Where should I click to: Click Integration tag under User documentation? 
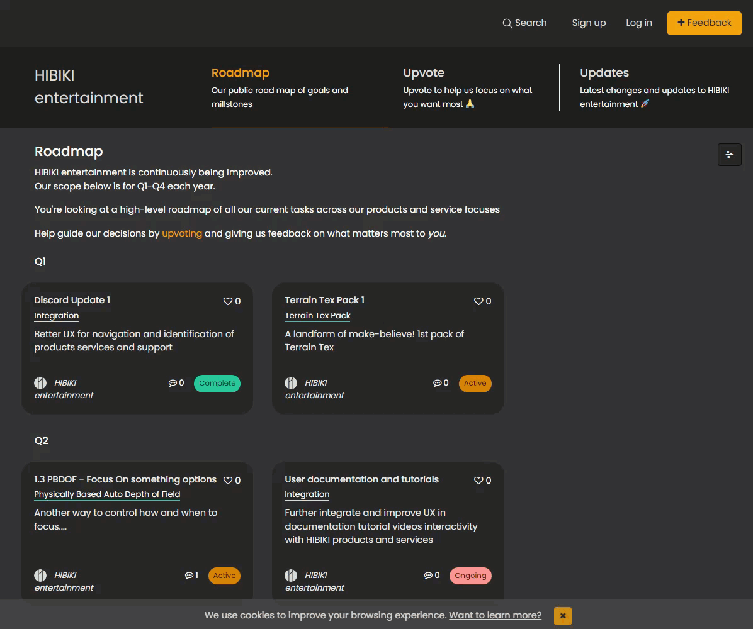pos(307,494)
